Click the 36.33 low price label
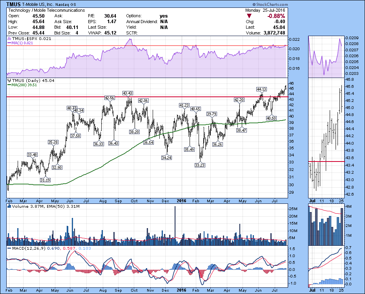The height and width of the screenshot is (294, 365). click(x=99, y=144)
